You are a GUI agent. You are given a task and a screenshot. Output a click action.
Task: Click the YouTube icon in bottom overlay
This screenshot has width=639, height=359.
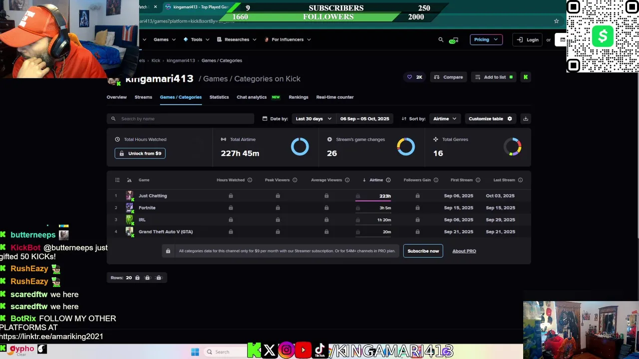coord(303,351)
